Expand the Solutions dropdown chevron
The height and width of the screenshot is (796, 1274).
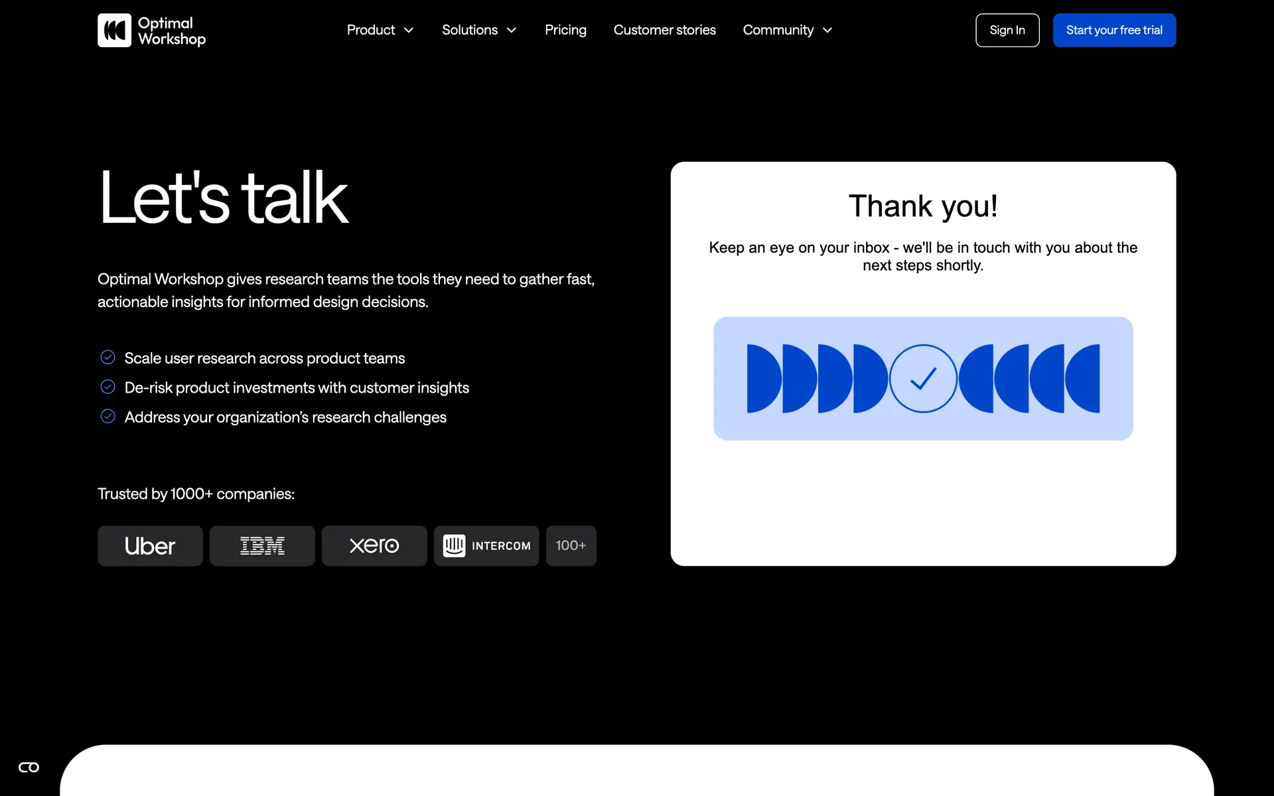[x=512, y=31]
